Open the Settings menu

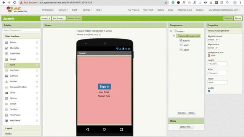87,10
